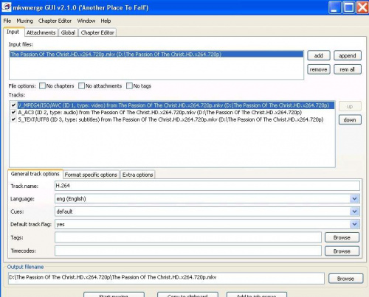Expand the Language dropdown arrow
Image resolution: width=369 pixels, height=297 pixels.
click(x=354, y=198)
